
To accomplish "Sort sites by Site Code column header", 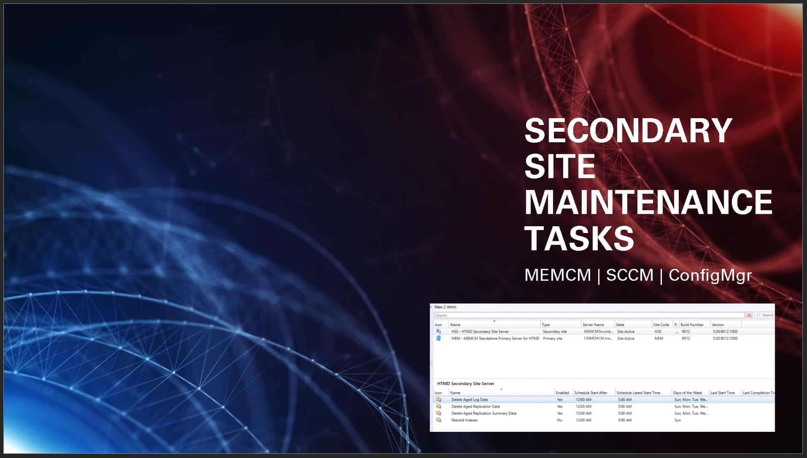I will tap(662, 325).
